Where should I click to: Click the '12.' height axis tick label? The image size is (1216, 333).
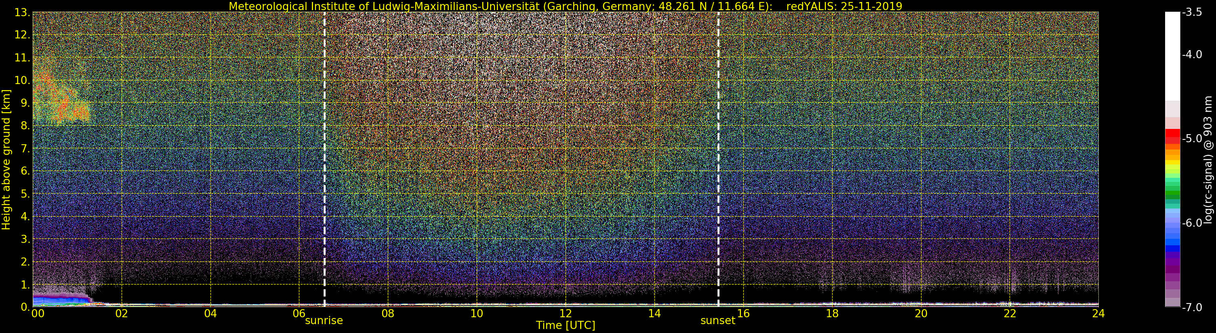23,35
